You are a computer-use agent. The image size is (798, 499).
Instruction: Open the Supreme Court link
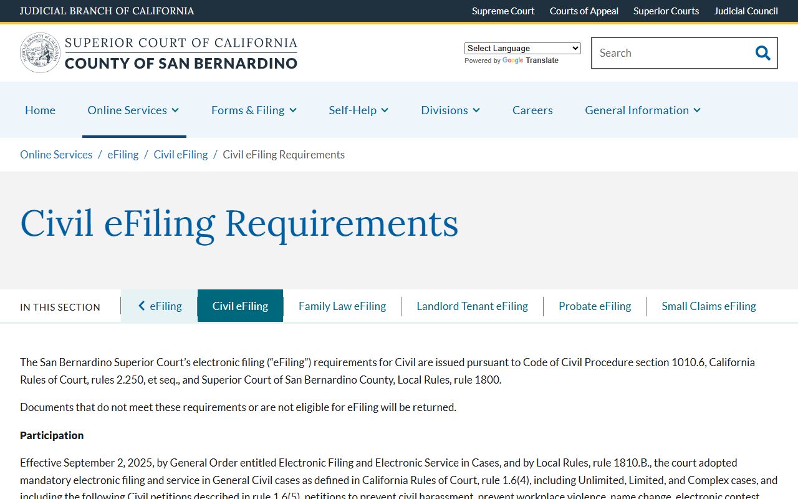click(x=503, y=11)
